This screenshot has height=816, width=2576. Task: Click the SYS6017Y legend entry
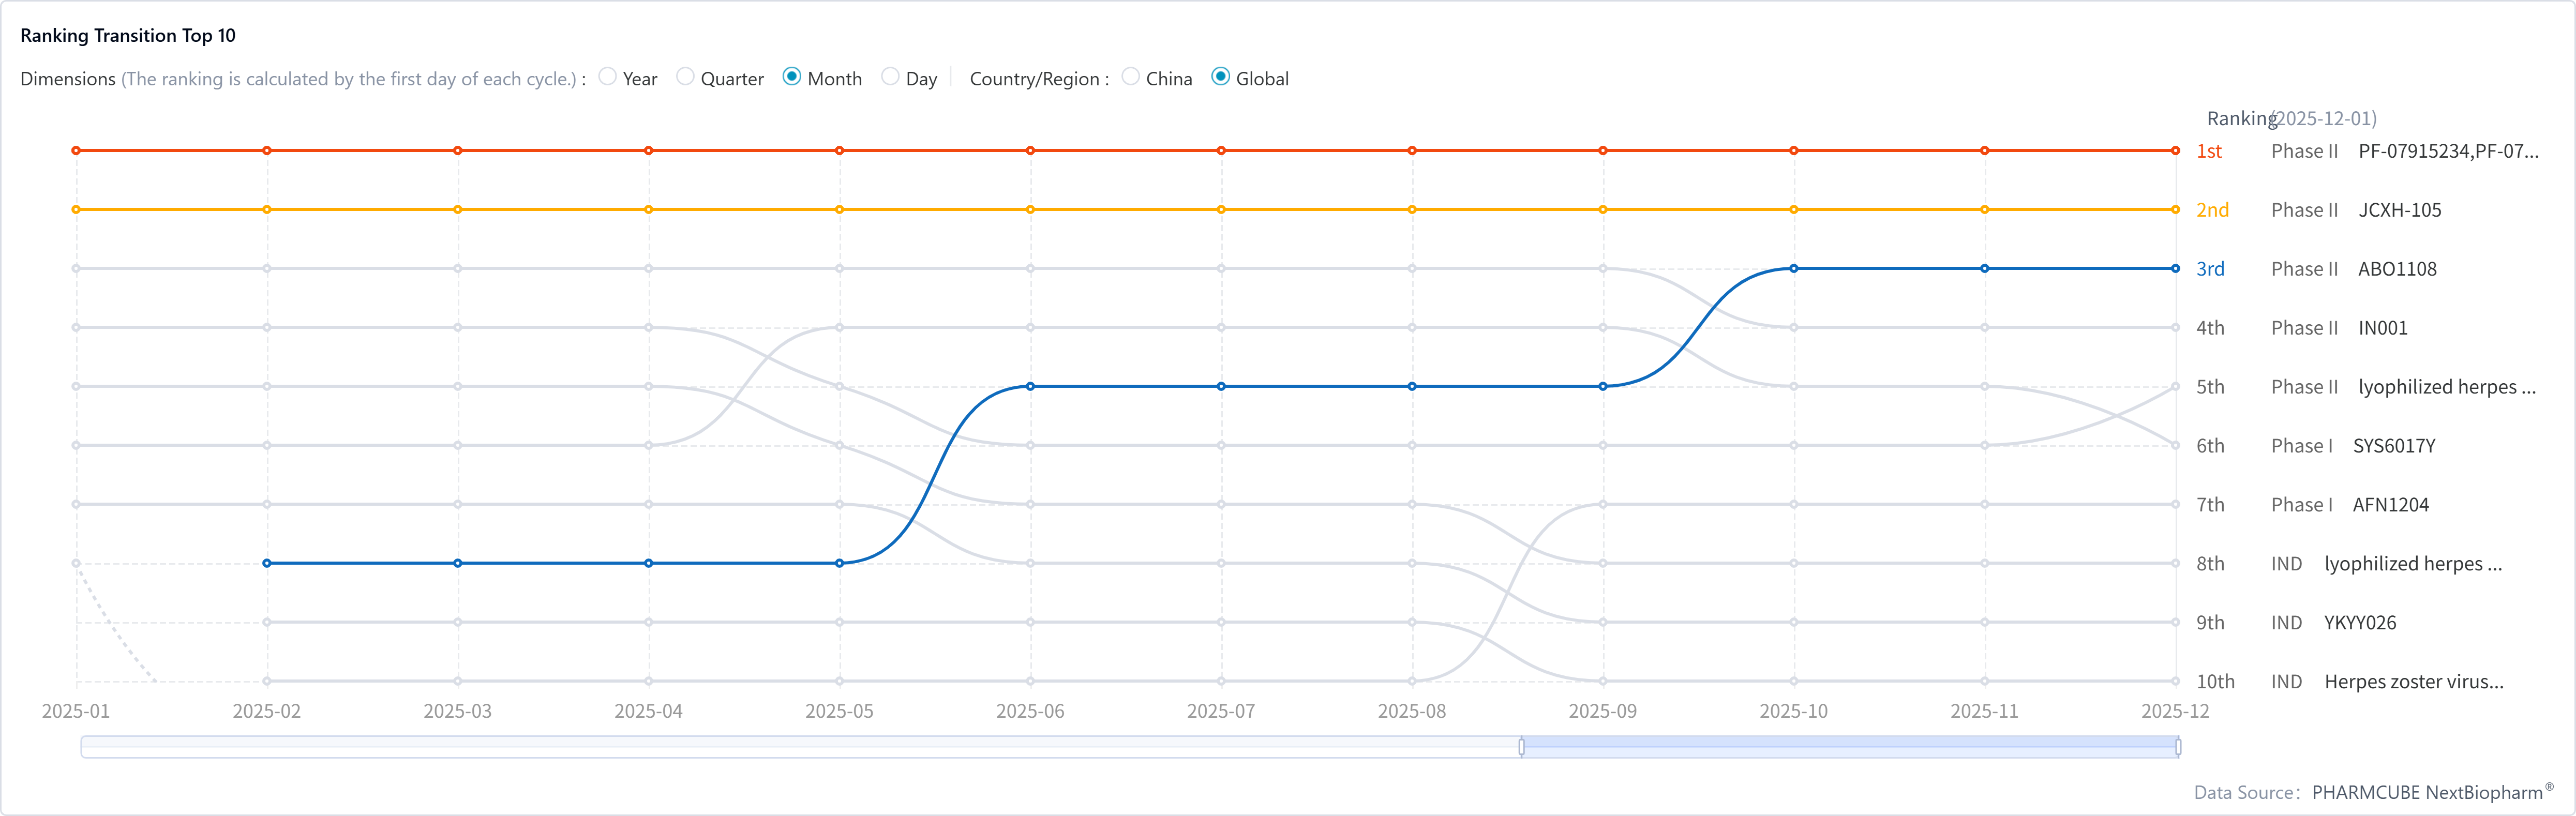[x=2393, y=446]
